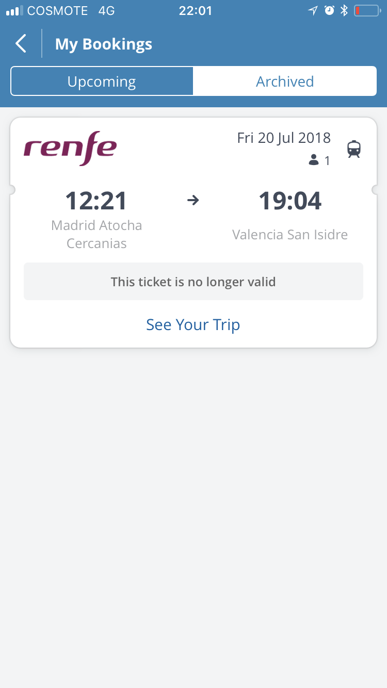Tap the 12:21 departure time
Screen dimensions: 387x688
96,201
